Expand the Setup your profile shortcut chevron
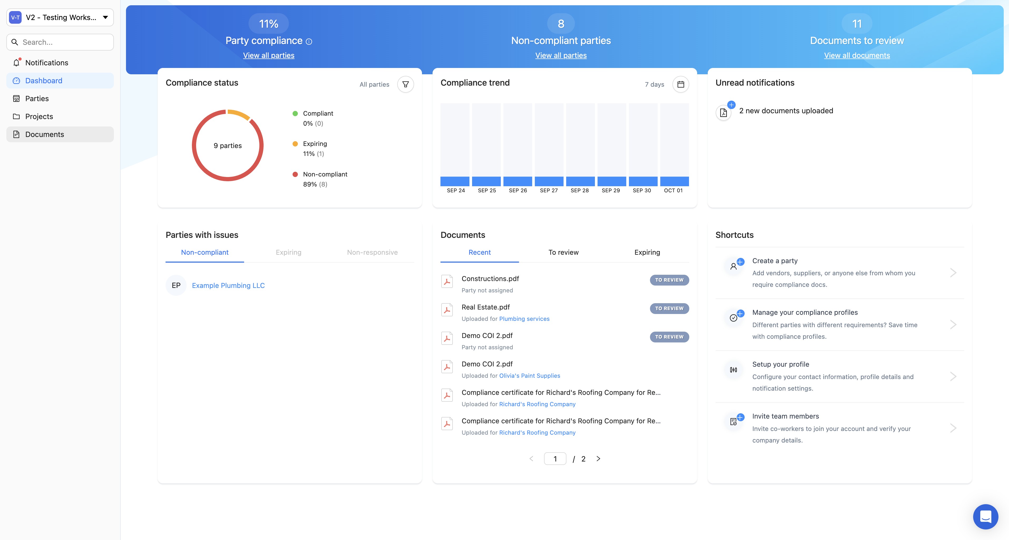This screenshot has height=540, width=1009. point(953,376)
